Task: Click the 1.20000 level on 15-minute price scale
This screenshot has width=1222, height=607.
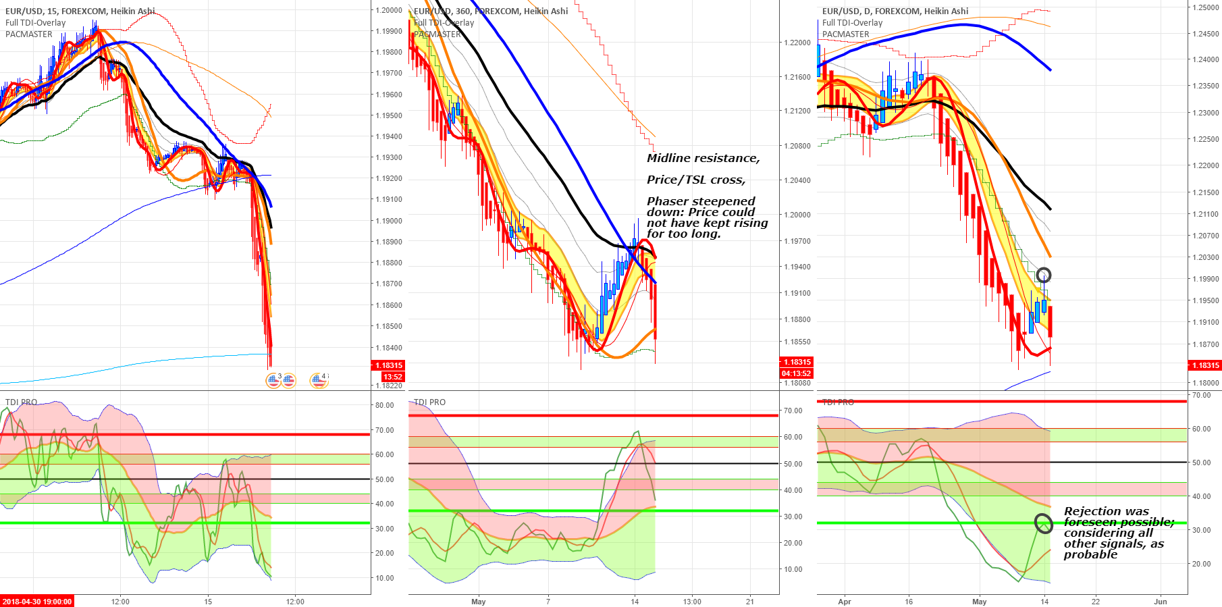Action: (x=389, y=10)
